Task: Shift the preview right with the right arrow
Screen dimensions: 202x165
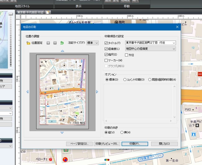Action: [97, 91]
